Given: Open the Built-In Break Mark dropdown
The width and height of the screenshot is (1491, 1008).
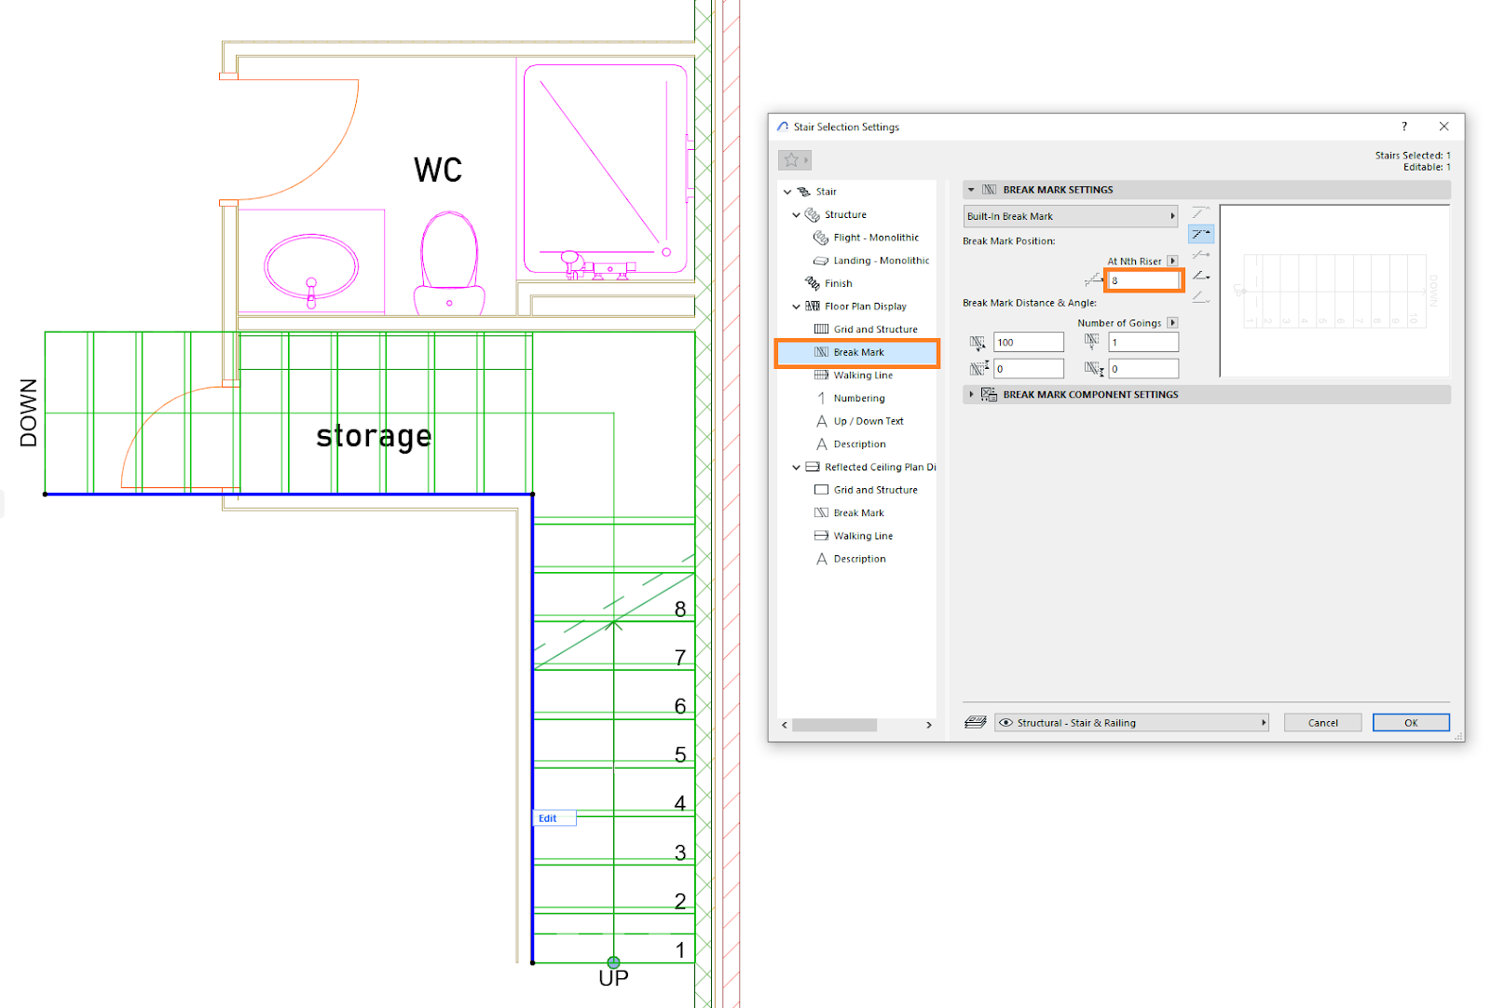Looking at the screenshot, I should coord(1071,216).
